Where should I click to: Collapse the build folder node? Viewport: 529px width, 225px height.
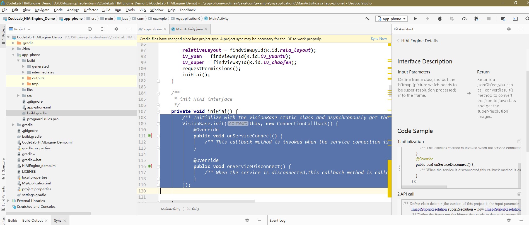coord(18,61)
